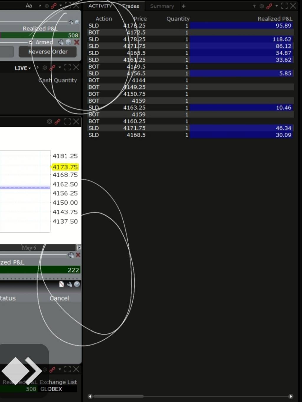
Task: Click red X beside Armed
Action: 77,42
